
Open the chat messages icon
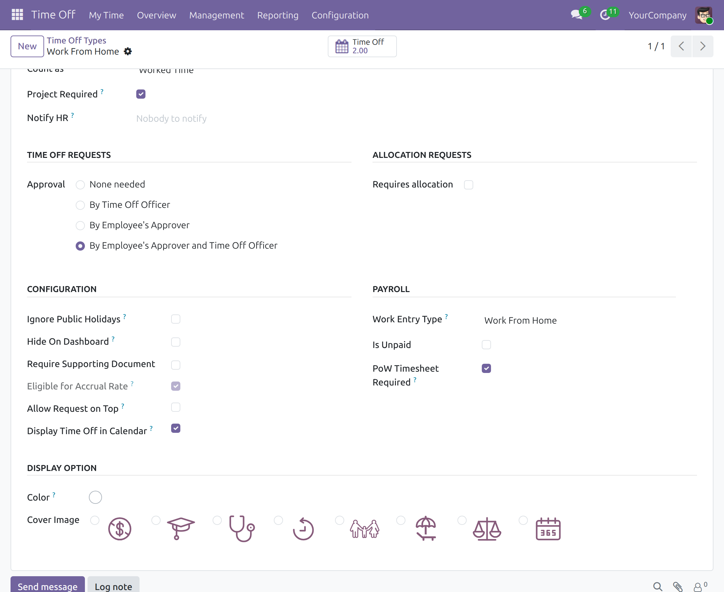point(576,15)
